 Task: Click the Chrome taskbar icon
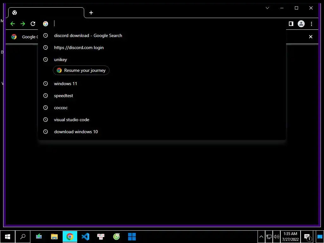point(70,237)
